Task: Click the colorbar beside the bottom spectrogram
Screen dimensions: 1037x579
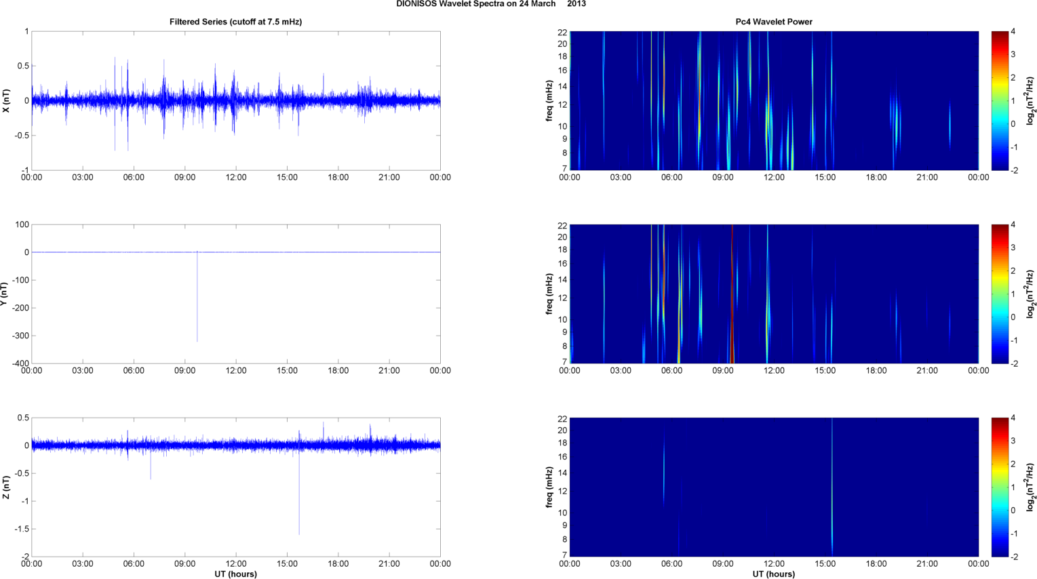Action: pyautogui.click(x=1000, y=487)
